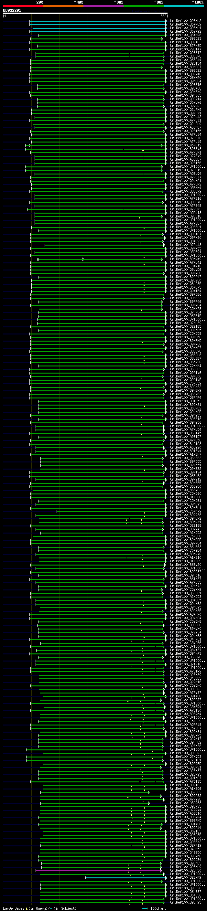Click the cyan alignment bar for Q2ENF9
Image resolution: width=207 pixels, height=911 pixels.
point(126,878)
